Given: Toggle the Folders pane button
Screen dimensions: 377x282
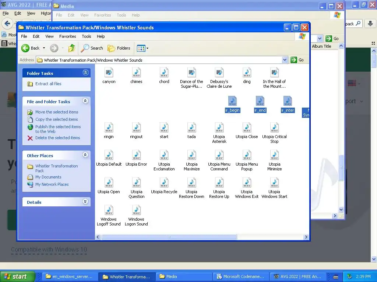Looking at the screenshot, I should (119, 48).
